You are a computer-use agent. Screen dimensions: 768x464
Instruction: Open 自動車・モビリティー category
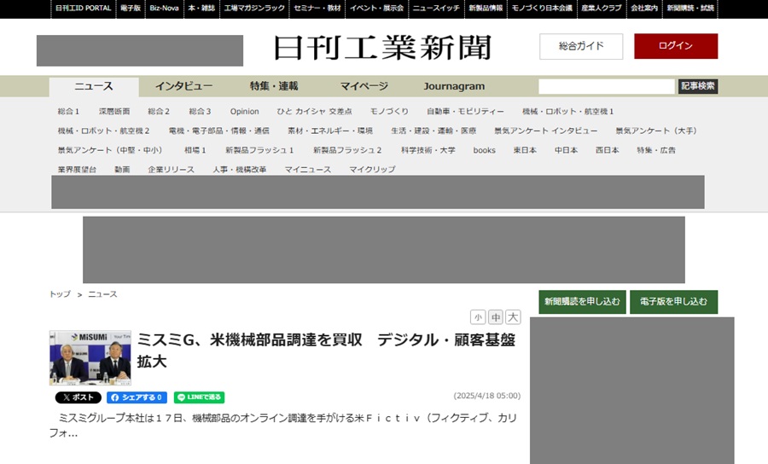465,112
